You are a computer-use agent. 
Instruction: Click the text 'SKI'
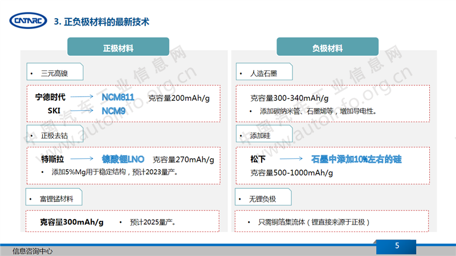click(54, 110)
